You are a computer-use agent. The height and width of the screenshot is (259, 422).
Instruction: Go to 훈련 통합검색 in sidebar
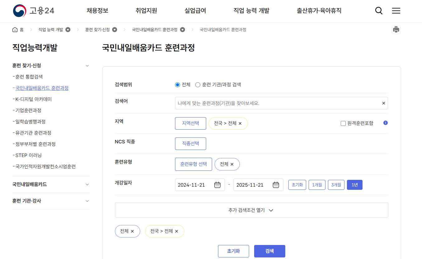point(29,77)
